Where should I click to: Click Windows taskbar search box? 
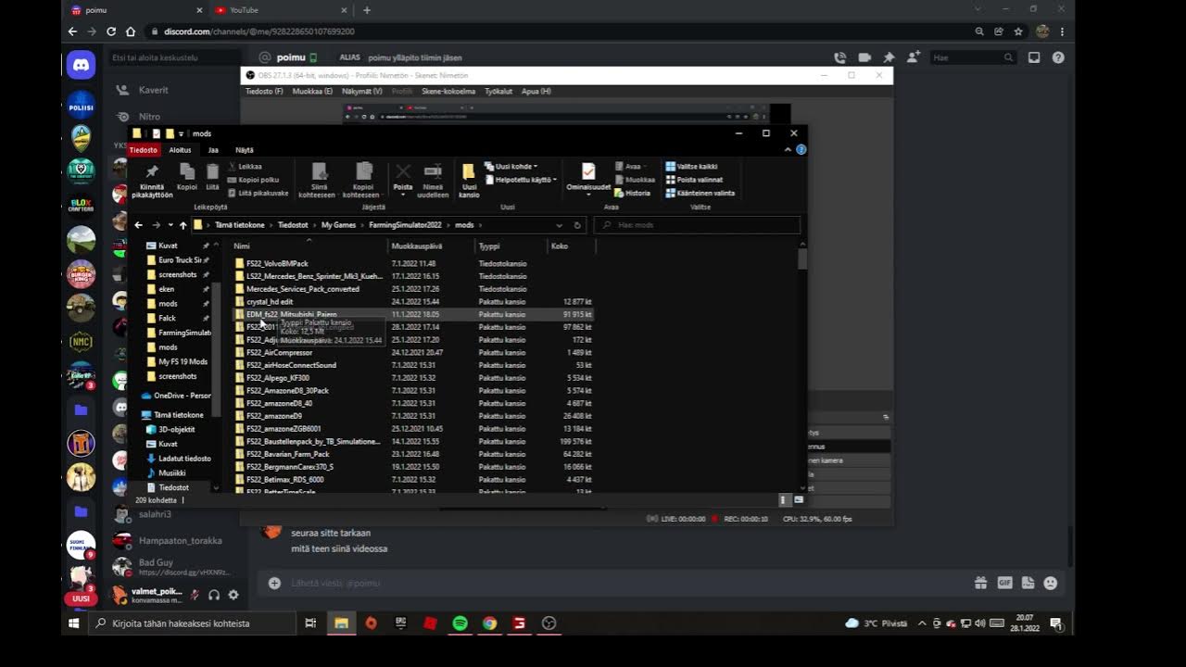coord(195,623)
